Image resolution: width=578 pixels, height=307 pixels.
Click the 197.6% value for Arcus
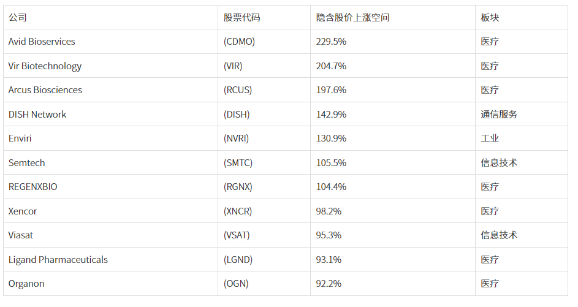pos(331,90)
